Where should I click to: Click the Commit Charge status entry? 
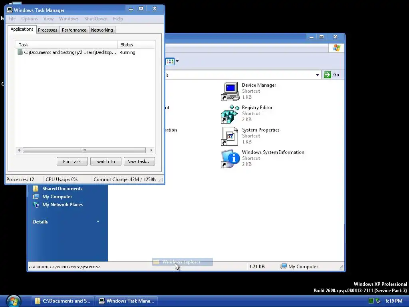pyautogui.click(x=125, y=179)
